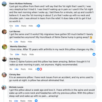Open Memita Sánchez's profile avatar

pyautogui.click(x=5, y=47)
